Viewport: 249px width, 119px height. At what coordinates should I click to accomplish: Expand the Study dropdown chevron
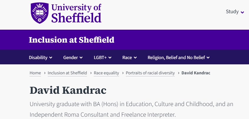243,12
